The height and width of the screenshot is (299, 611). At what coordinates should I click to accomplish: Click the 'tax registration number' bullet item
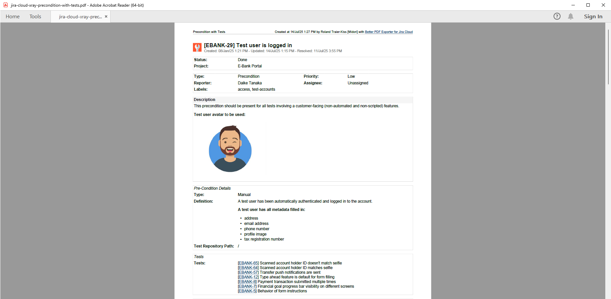(x=264, y=239)
